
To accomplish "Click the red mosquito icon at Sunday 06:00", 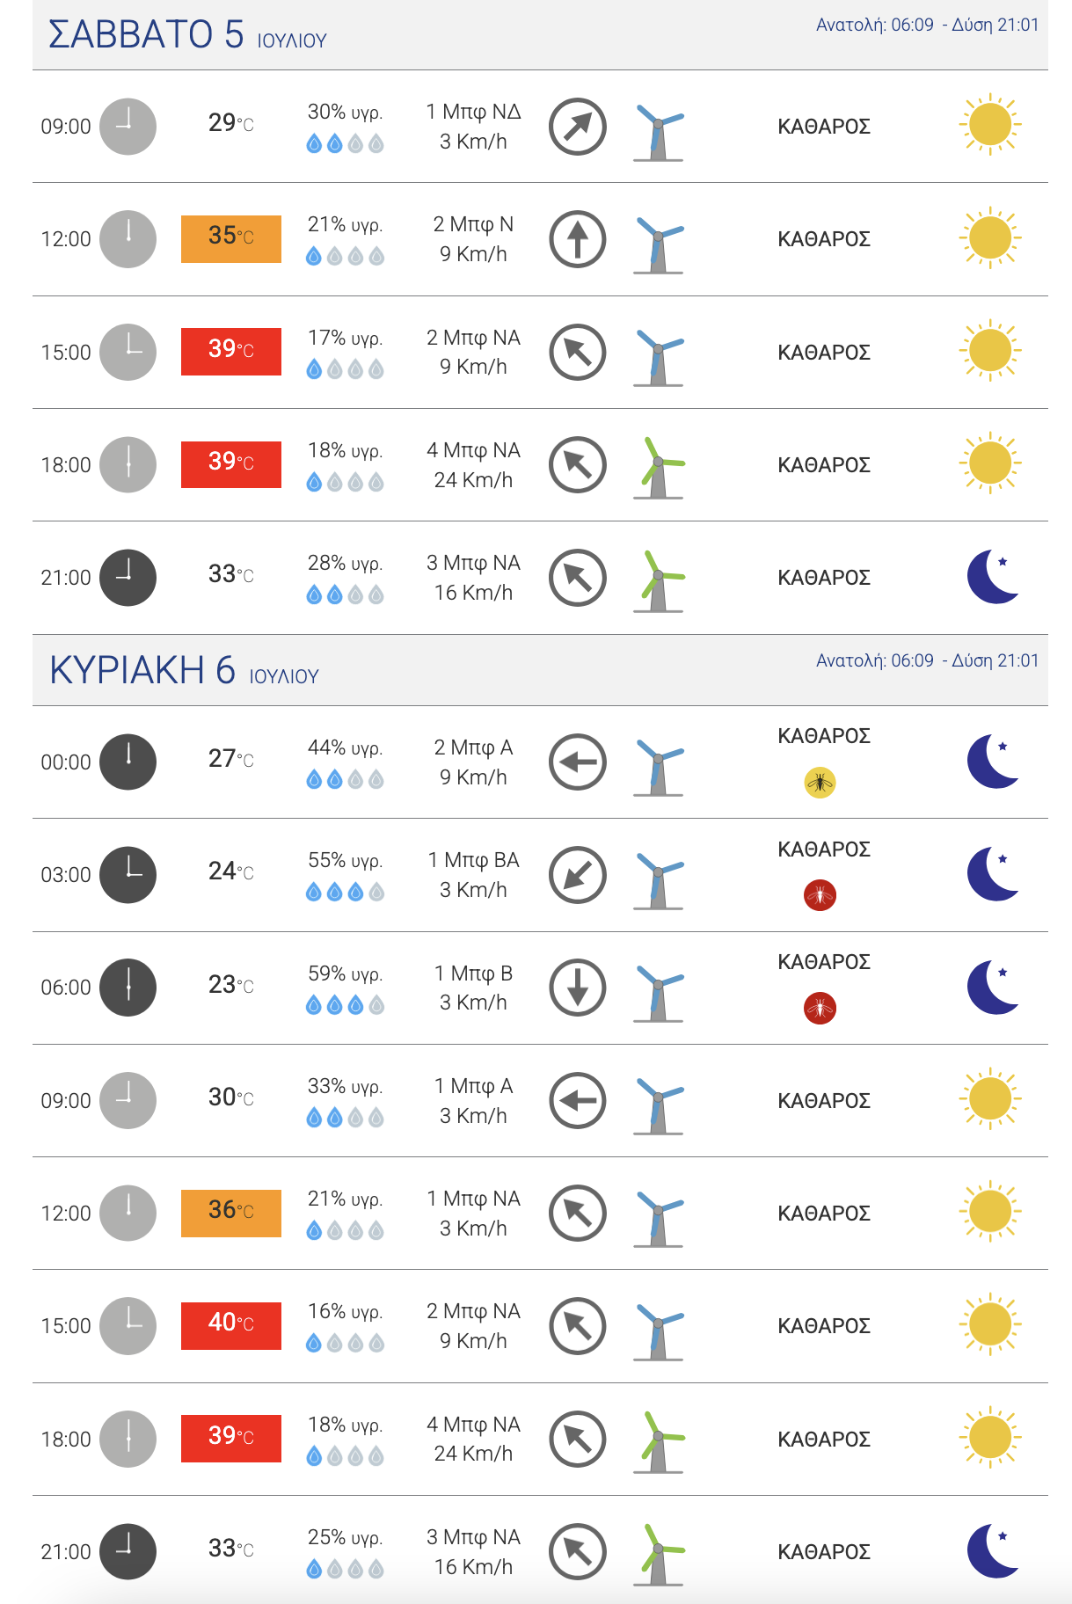I will (820, 1008).
